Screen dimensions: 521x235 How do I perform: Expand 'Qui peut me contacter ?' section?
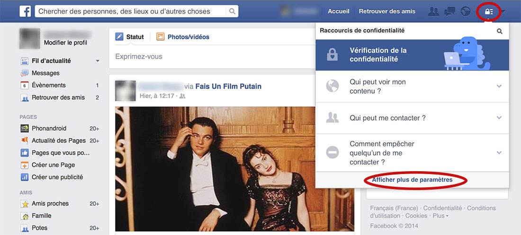(499, 118)
